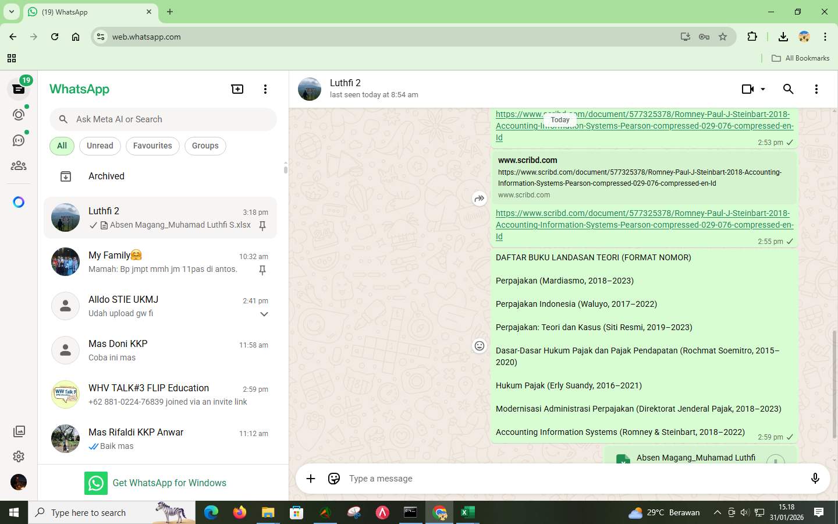Select the Channels icon in the sidebar

[x=18, y=140]
